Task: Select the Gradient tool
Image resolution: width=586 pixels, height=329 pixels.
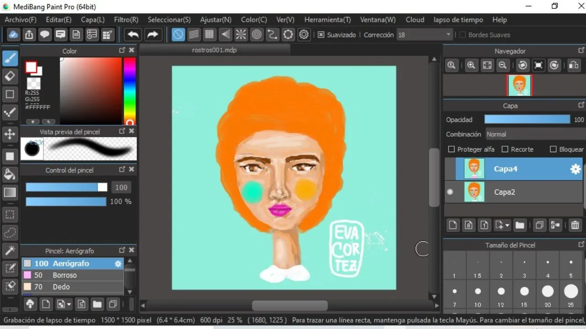Action: tap(10, 192)
